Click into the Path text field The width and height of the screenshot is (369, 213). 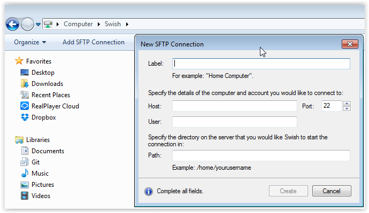coord(261,155)
